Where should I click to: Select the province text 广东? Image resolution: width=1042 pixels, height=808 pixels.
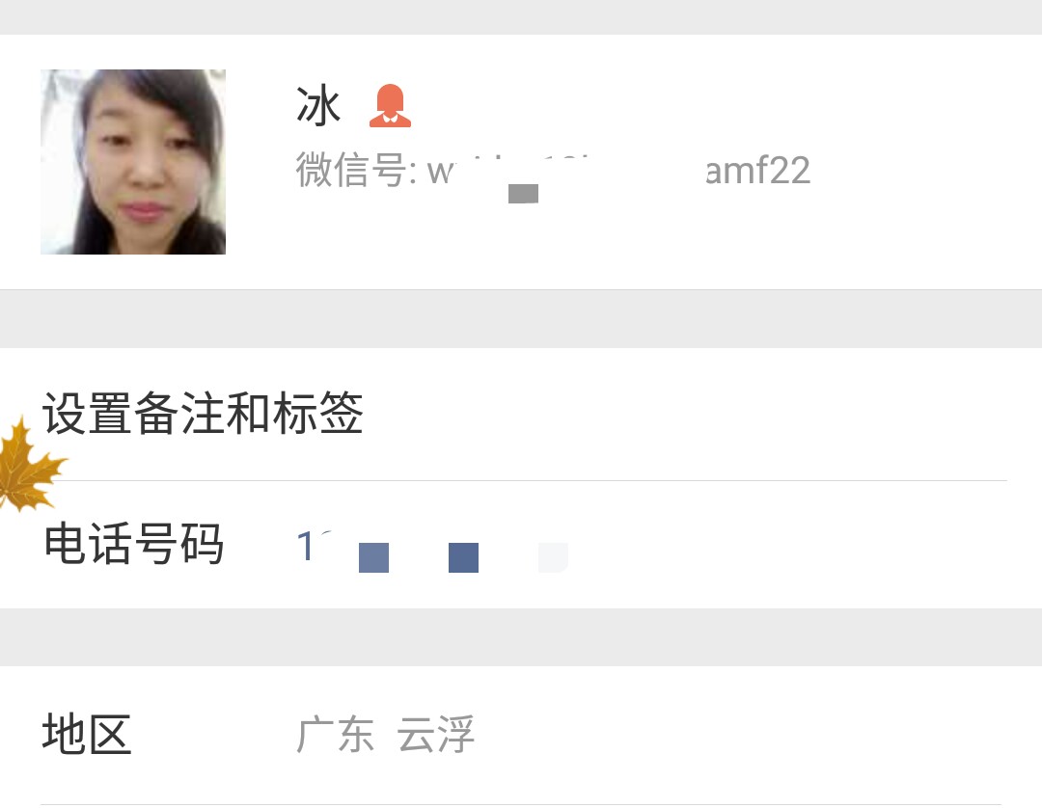[x=335, y=735]
